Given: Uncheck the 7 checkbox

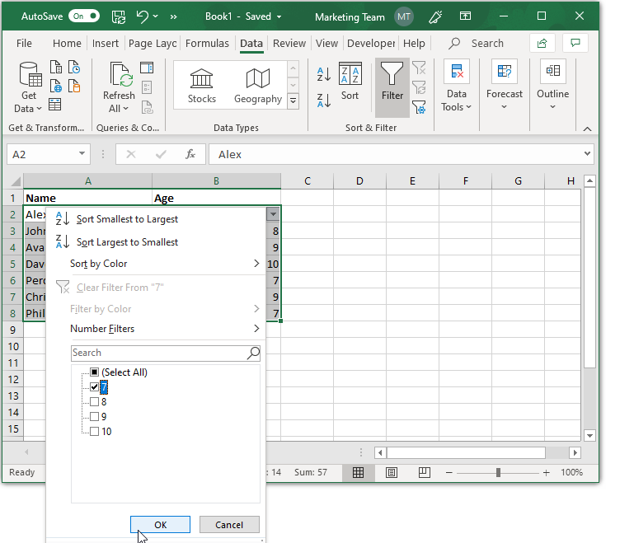Looking at the screenshot, I should 94,387.
